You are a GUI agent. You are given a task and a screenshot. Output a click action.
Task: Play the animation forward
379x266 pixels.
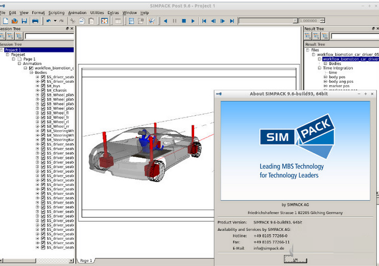coord(193,21)
